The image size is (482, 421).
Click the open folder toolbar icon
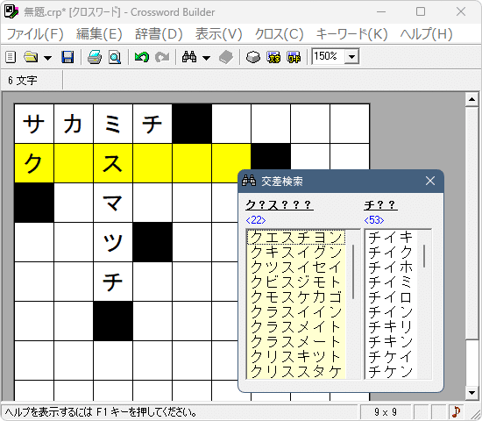[x=31, y=57]
